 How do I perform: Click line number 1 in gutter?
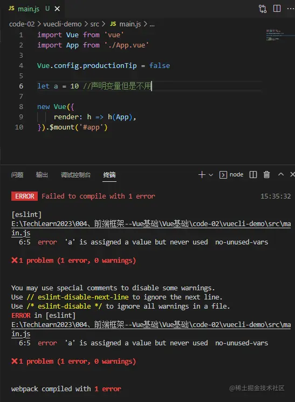(x=21, y=35)
